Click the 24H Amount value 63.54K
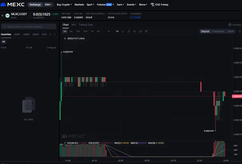This screenshot has width=242, height=164. pyautogui.click(x=111, y=18)
